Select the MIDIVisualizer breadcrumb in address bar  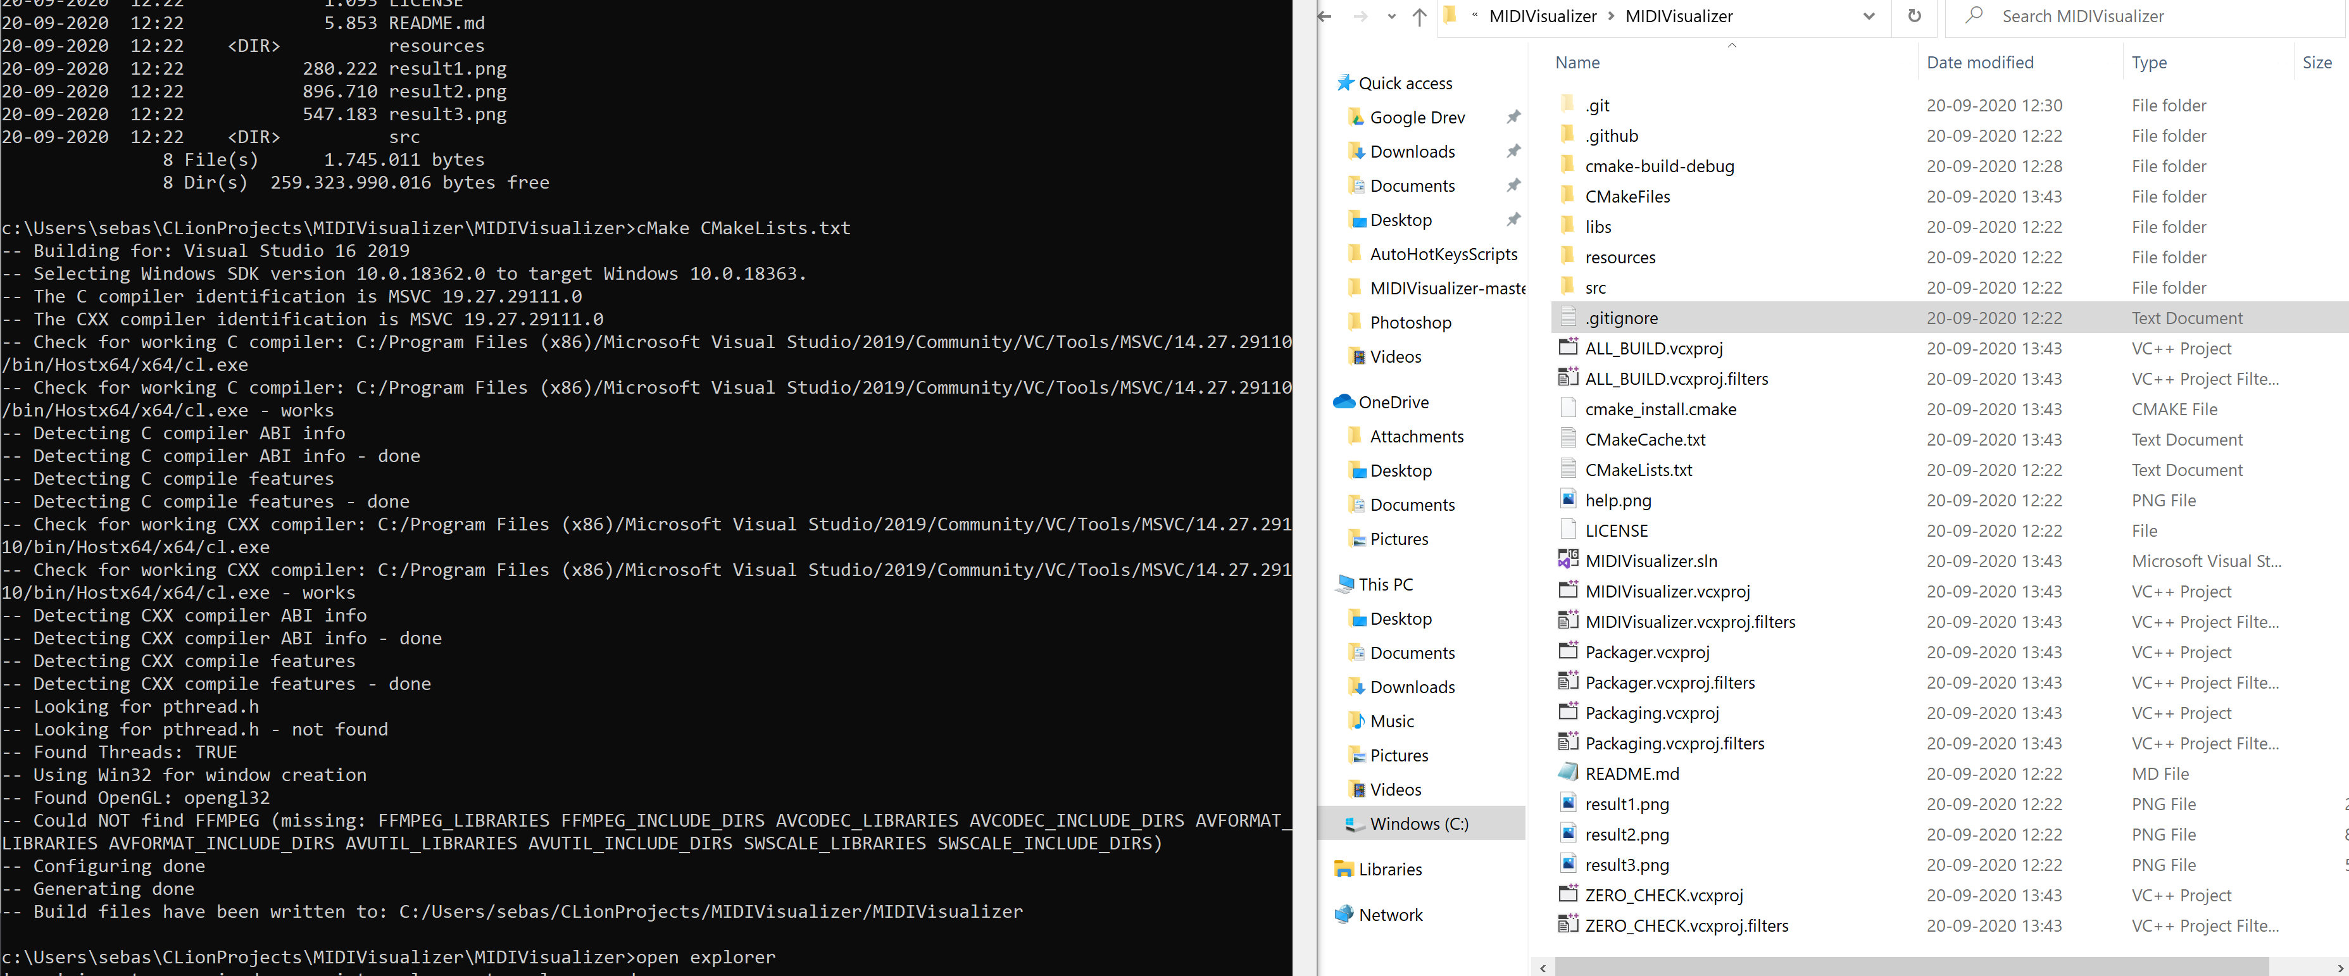[x=1678, y=15]
